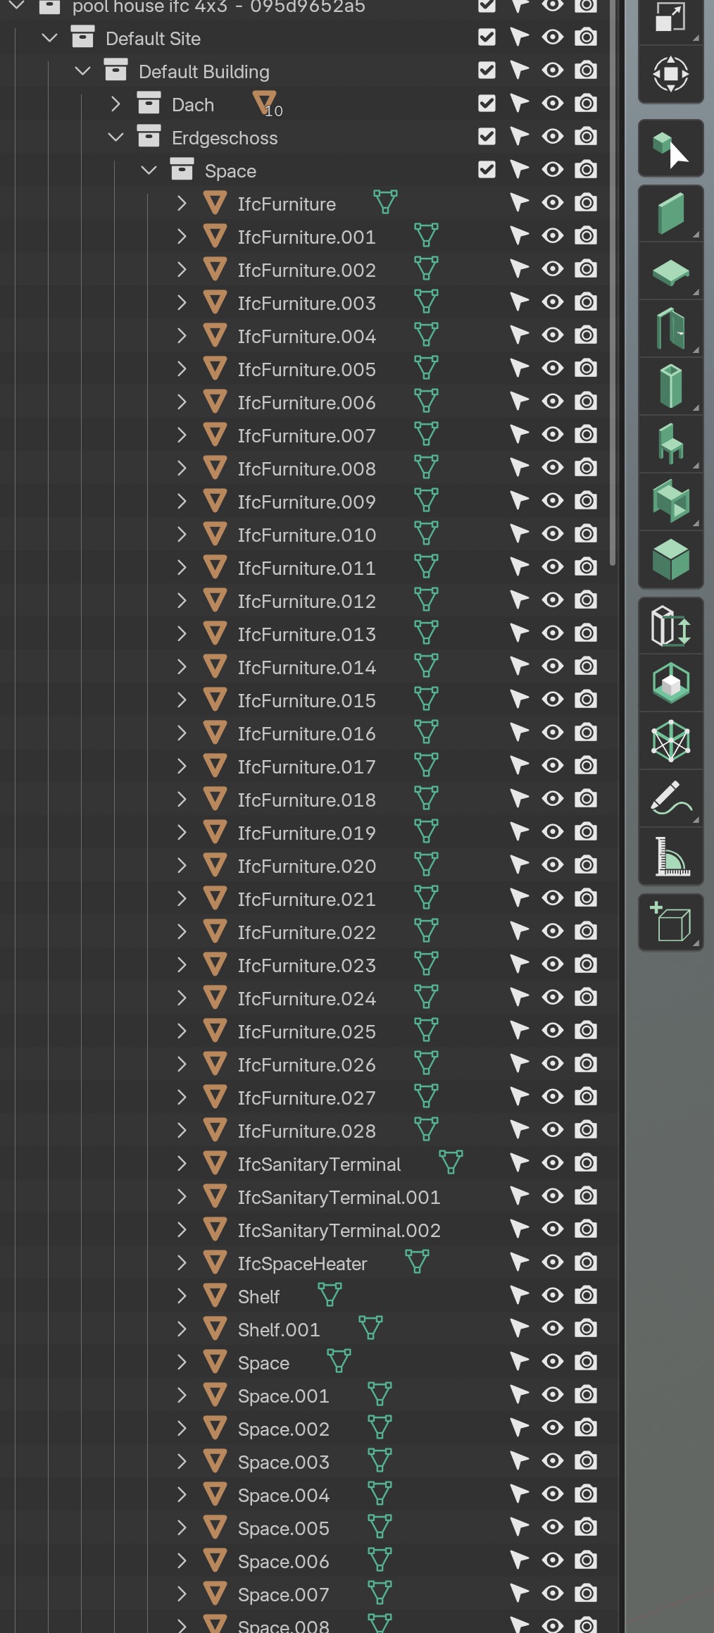
Task: Click mesh data icon beside IfcSpaceHeater
Action: tap(417, 1262)
